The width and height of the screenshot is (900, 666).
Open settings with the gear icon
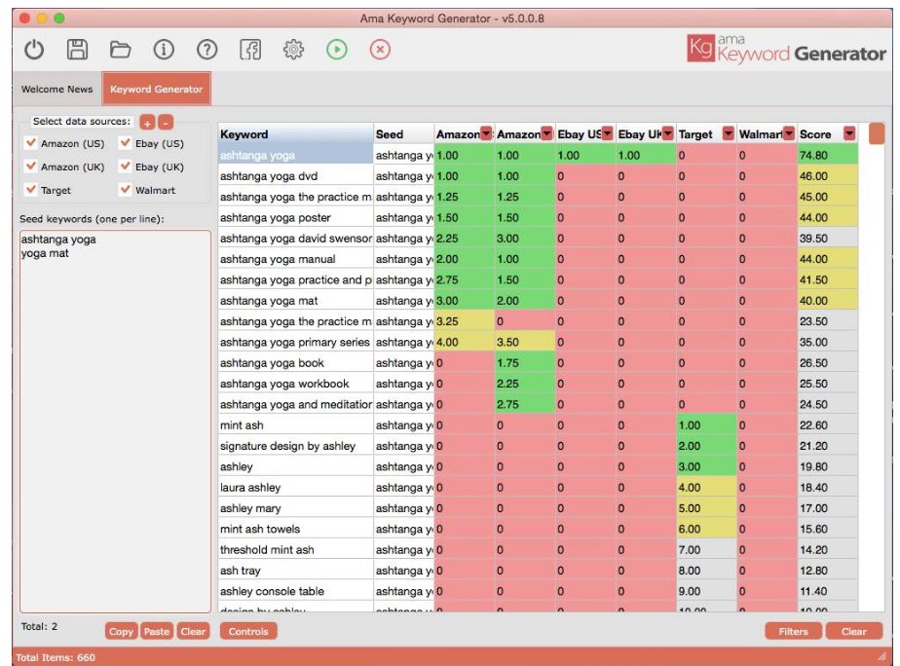click(293, 50)
